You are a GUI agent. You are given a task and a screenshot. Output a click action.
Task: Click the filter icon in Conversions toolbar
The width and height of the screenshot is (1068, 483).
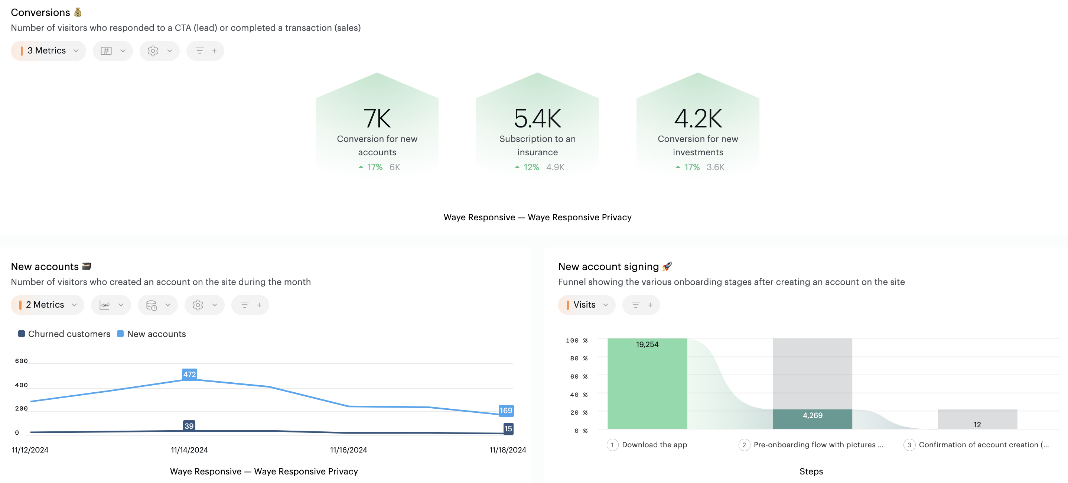pos(199,51)
